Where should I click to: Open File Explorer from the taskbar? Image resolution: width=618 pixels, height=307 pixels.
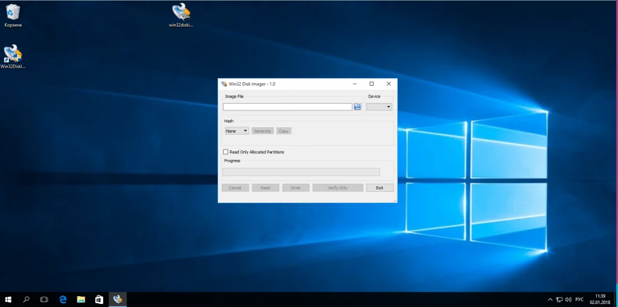[x=80, y=299]
